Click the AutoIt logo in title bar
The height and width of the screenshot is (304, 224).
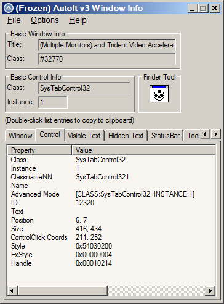tap(9, 8)
